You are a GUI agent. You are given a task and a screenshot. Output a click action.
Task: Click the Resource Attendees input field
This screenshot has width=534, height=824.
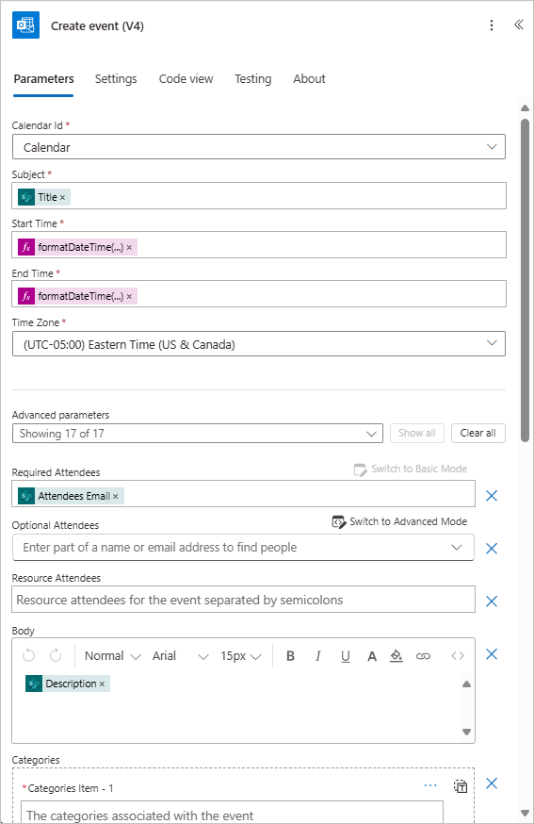click(243, 600)
